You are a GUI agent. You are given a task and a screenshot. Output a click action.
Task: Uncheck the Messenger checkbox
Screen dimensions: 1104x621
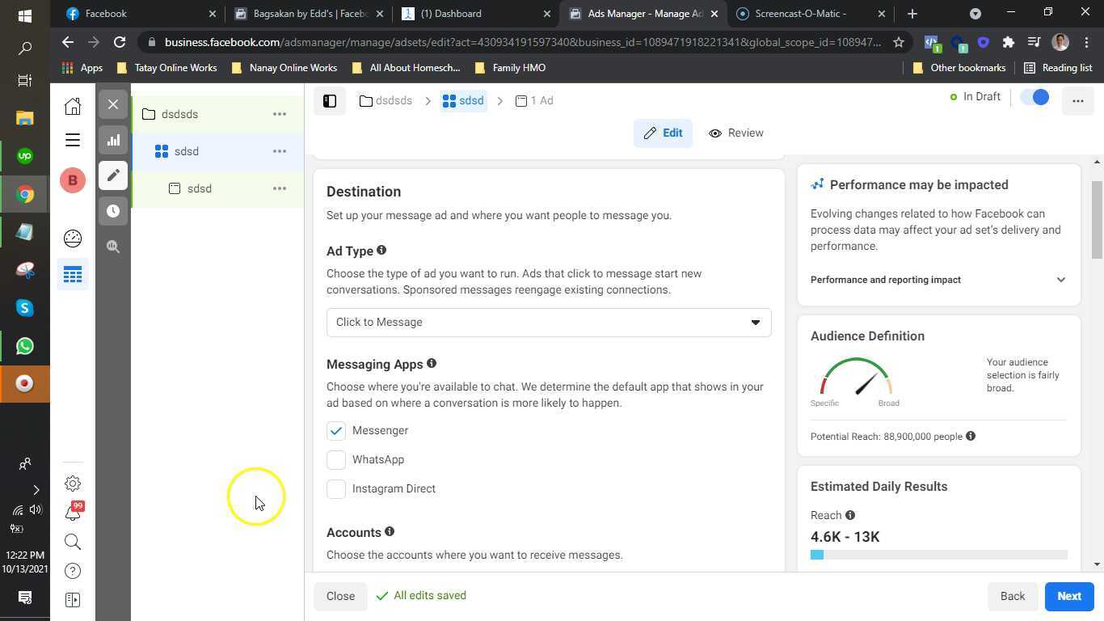coord(336,431)
